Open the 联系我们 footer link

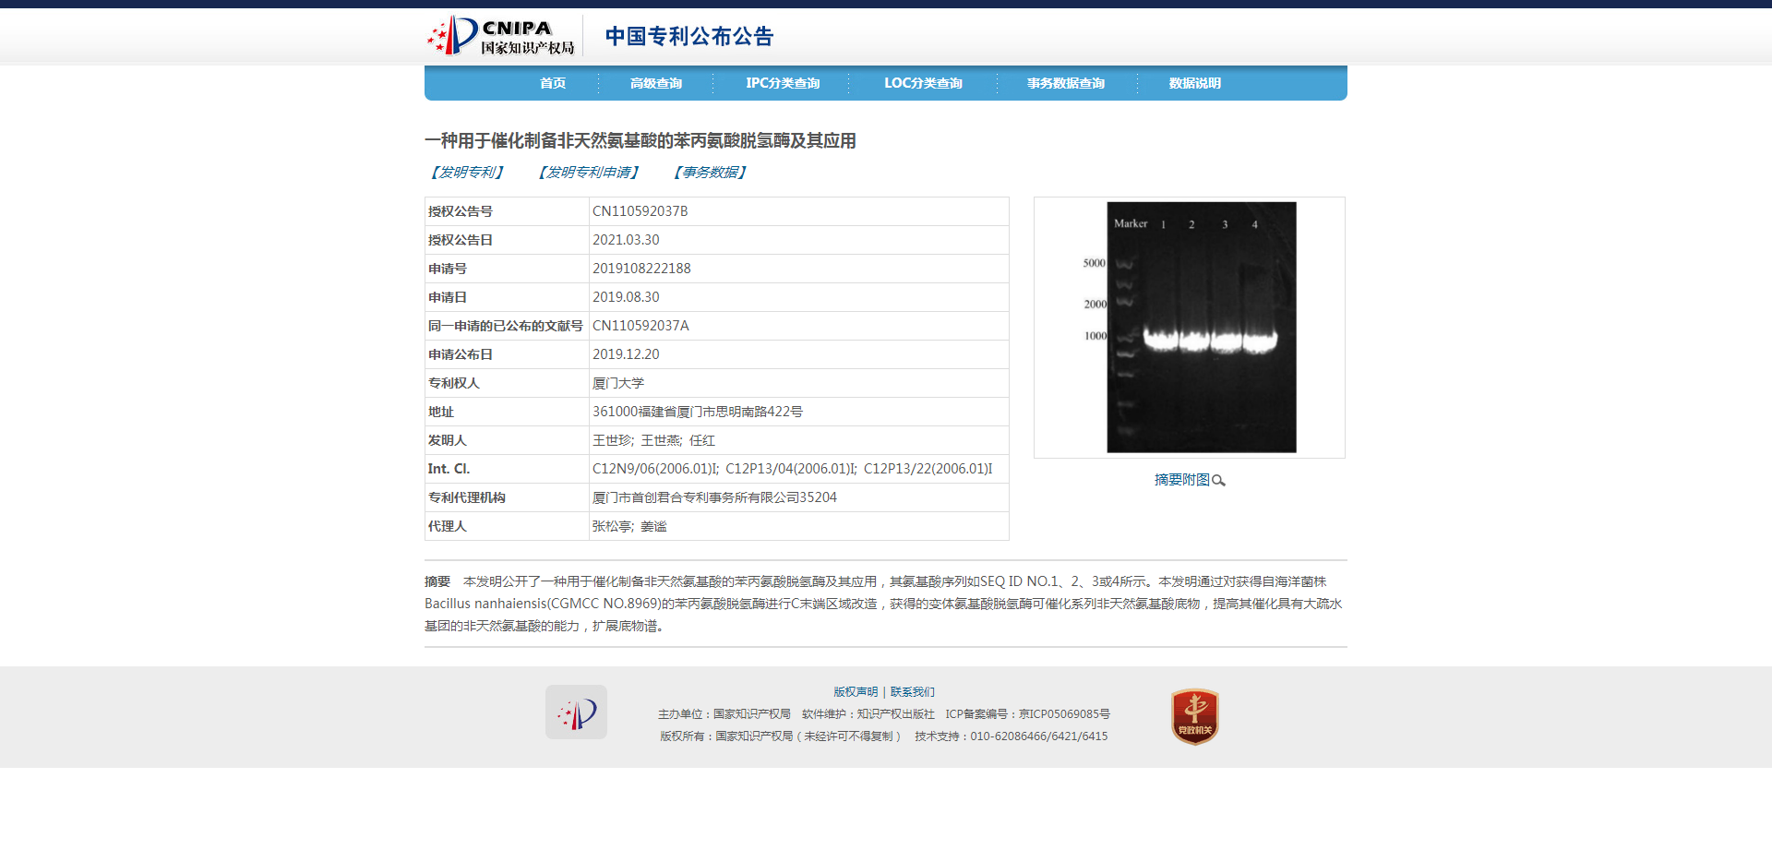(912, 692)
